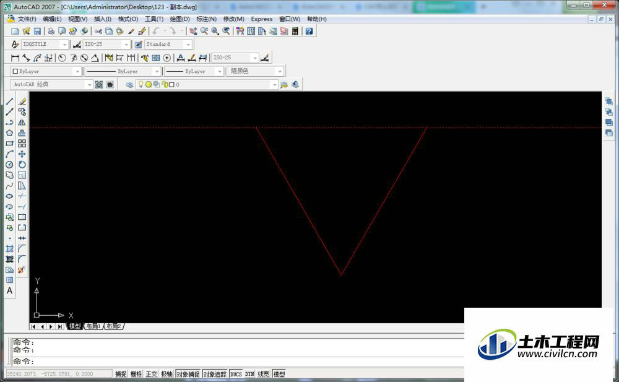This screenshot has width=619, height=382.
Task: Select the Move modify tool
Action: pyautogui.click(x=22, y=154)
